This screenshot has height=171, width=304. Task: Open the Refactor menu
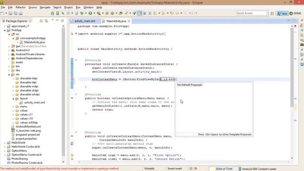pyautogui.click(x=20, y=8)
